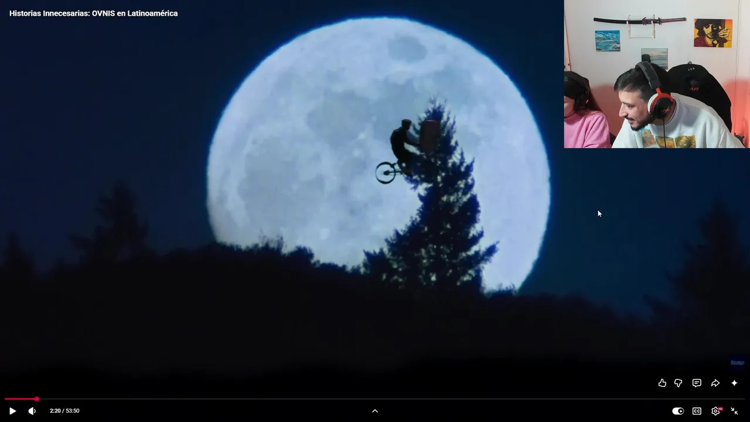Click the 2:20 / 53:50 time display
Viewport: 750px width, 422px height.
(x=64, y=411)
